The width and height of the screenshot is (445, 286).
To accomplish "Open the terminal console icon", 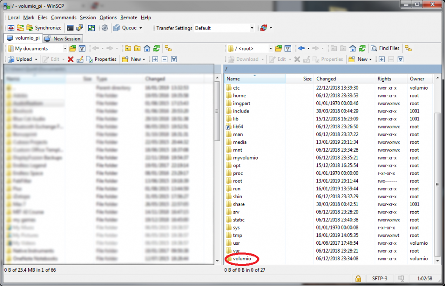I will coord(70,28).
